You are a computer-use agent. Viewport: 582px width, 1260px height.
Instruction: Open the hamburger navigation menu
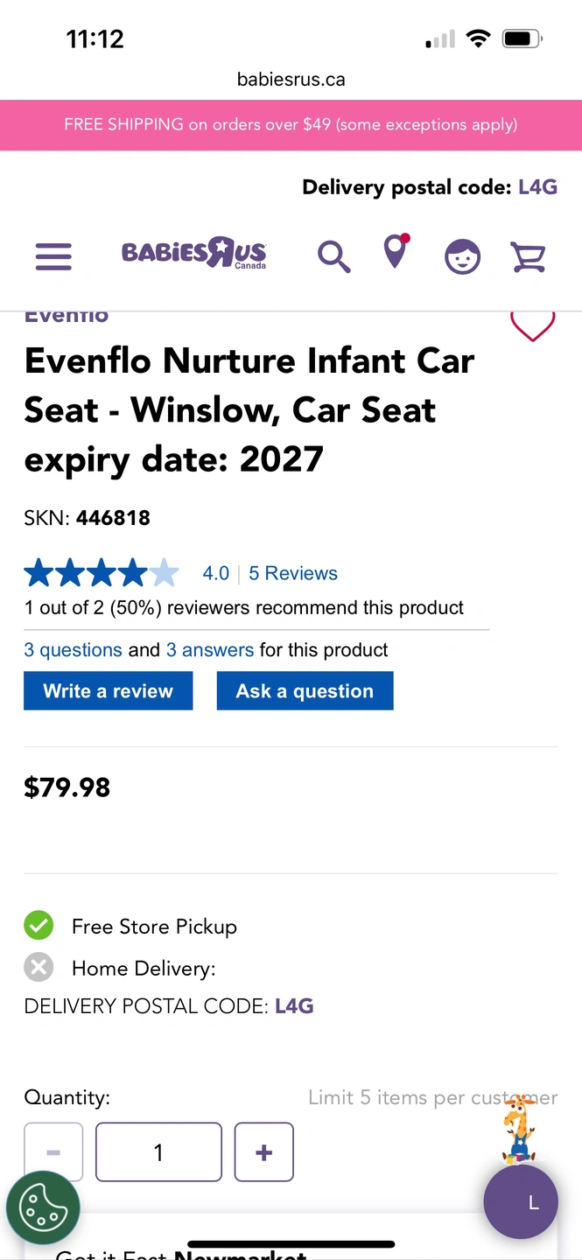(x=53, y=256)
